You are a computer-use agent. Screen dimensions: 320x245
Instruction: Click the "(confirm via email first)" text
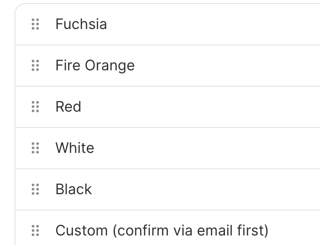[190, 230]
